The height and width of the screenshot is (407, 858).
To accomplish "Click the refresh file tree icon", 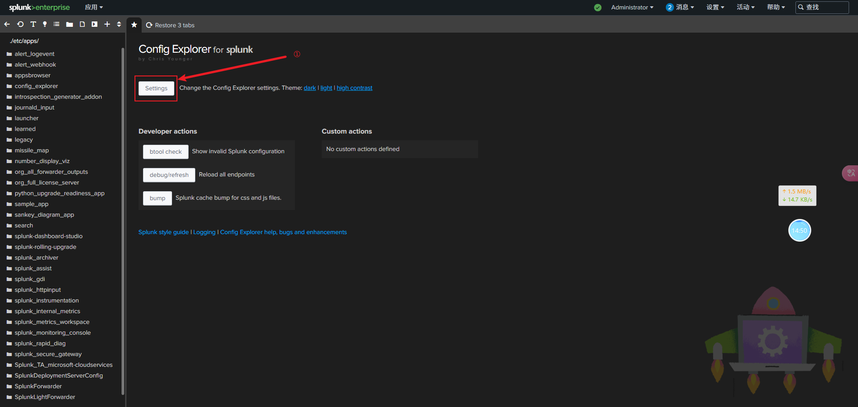I will click(x=21, y=25).
